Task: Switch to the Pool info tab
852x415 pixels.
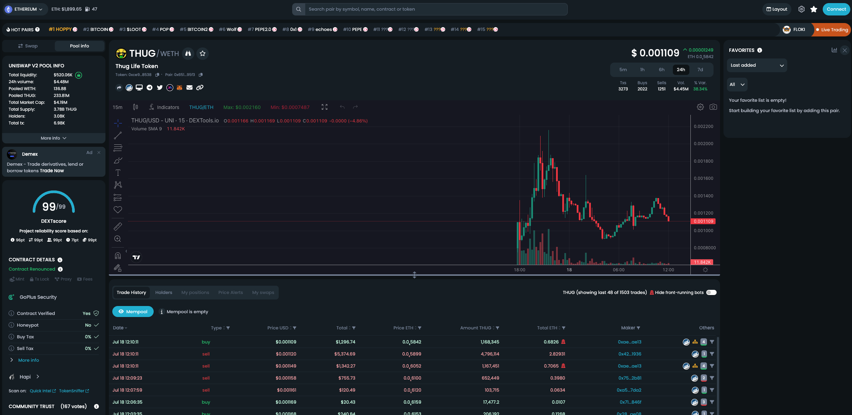Action: pos(79,46)
